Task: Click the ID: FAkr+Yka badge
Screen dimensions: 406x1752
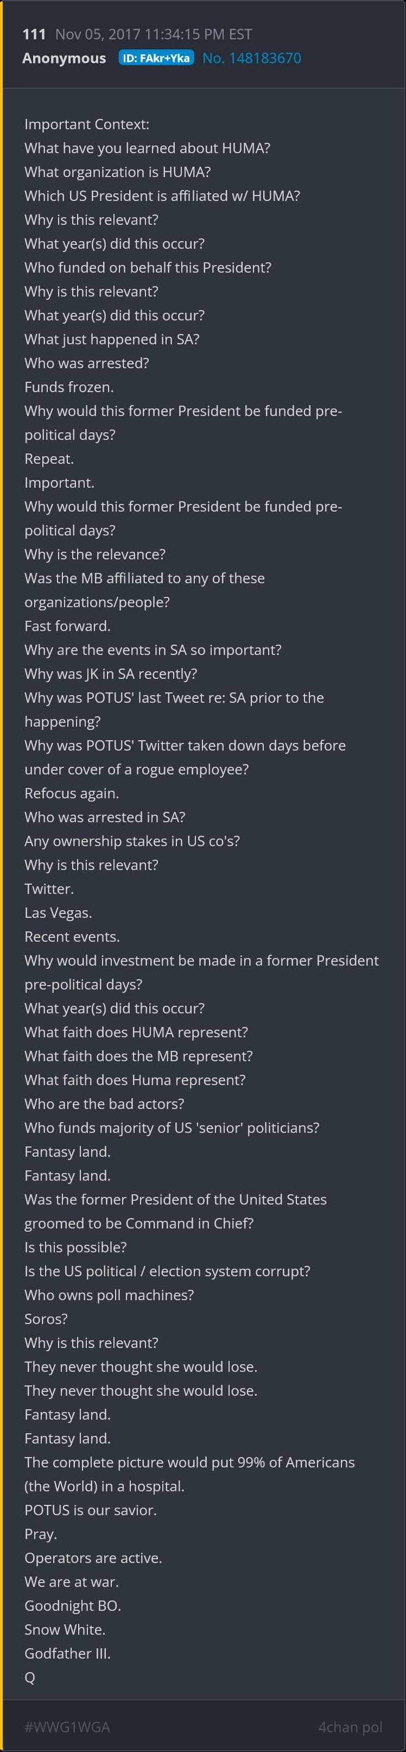Action: pyautogui.click(x=156, y=59)
